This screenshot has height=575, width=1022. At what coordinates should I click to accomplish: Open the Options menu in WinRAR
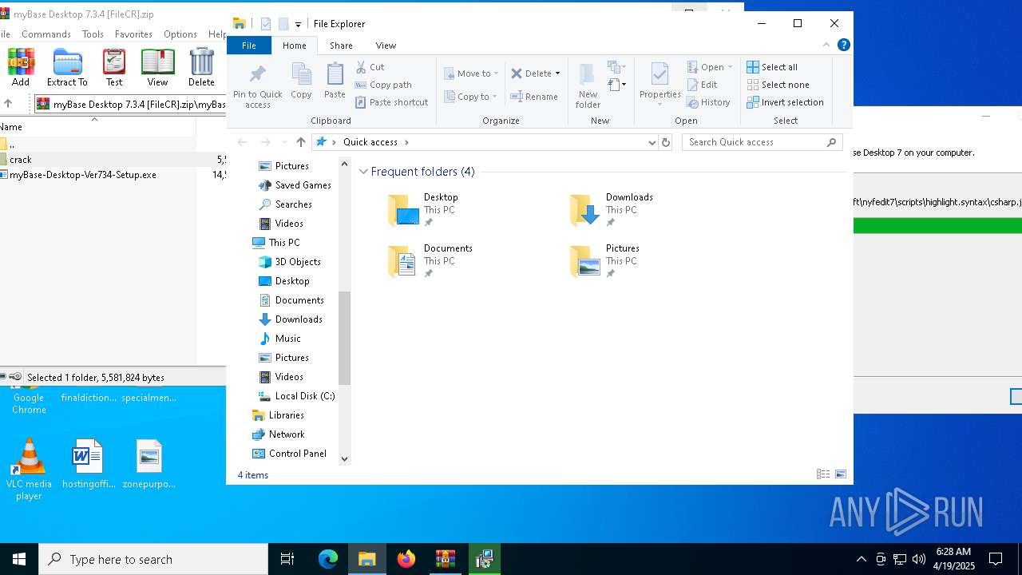180,34
